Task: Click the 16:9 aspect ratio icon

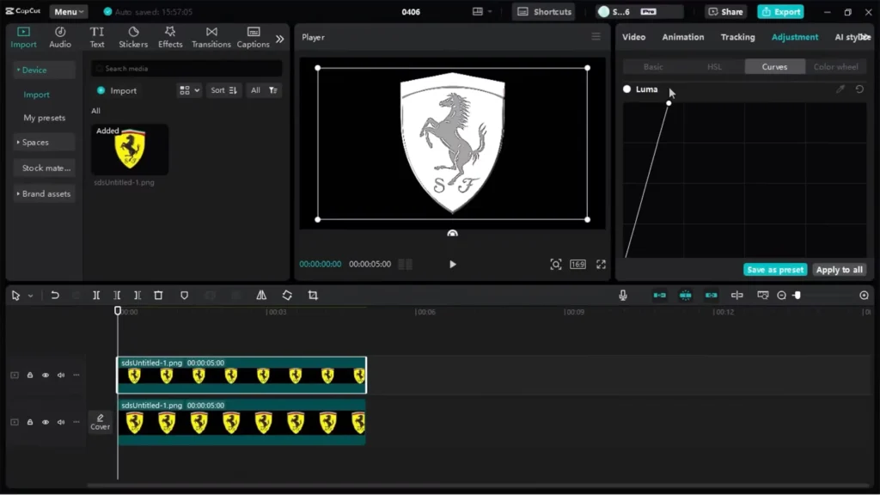Action: pyautogui.click(x=578, y=265)
